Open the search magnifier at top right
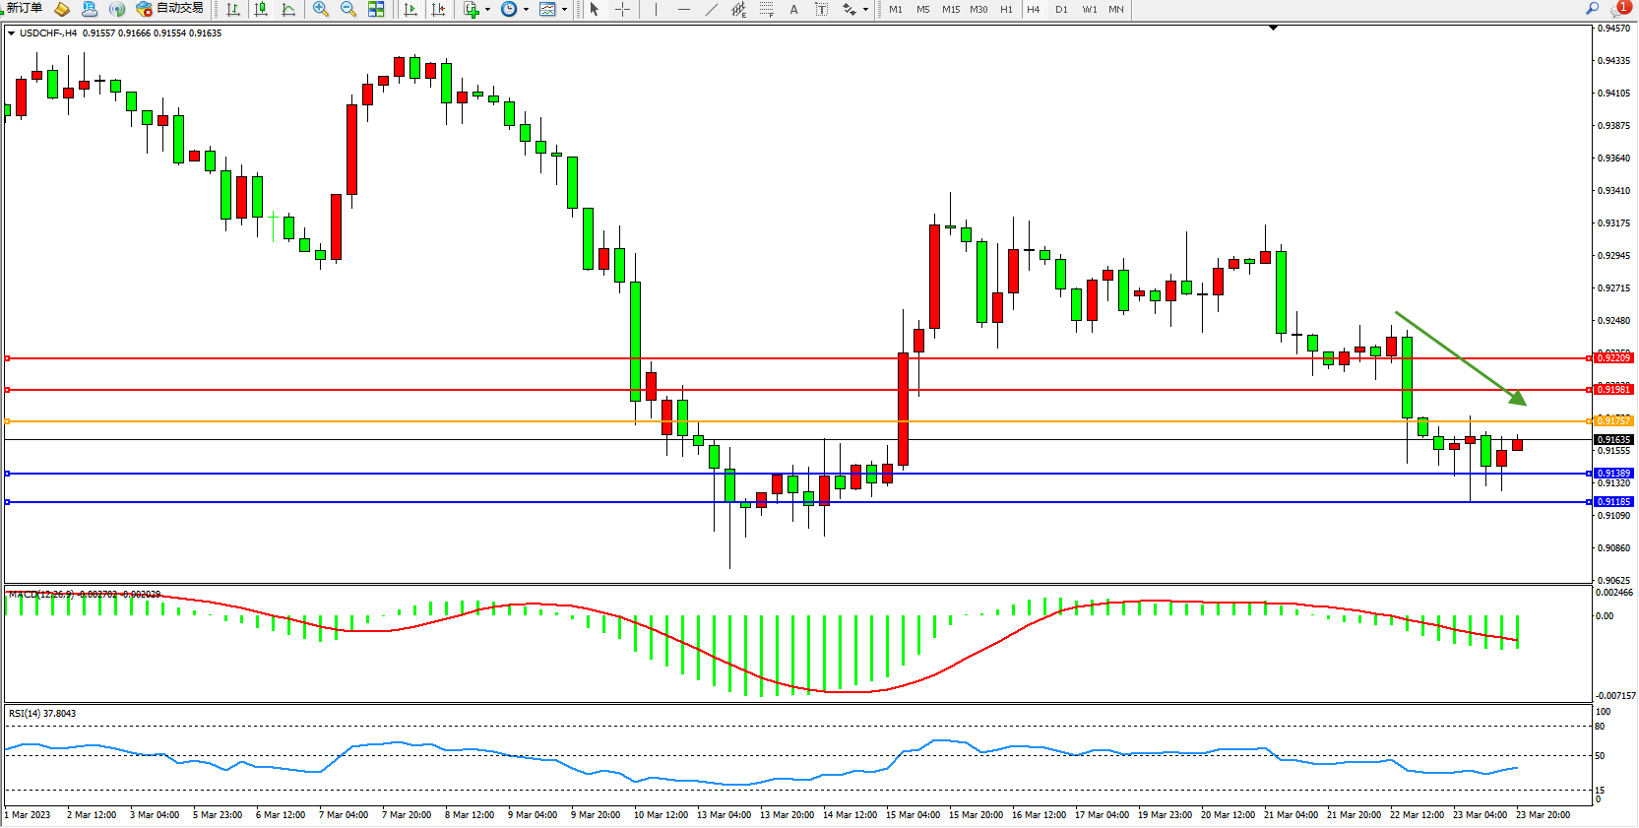1639x828 pixels. click(x=1592, y=8)
